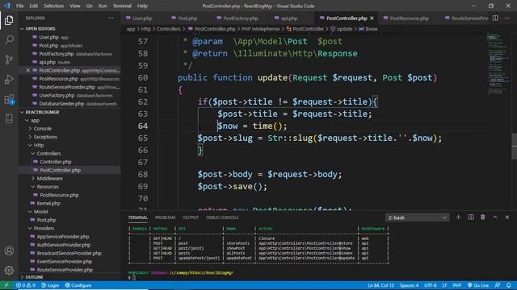Open the Search view in activity bar

[9, 39]
